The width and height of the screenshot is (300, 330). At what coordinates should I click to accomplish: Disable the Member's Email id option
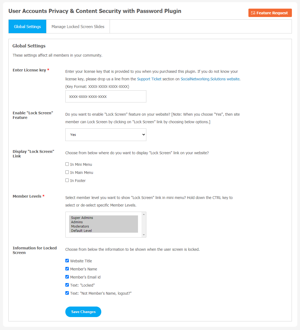pos(67,277)
